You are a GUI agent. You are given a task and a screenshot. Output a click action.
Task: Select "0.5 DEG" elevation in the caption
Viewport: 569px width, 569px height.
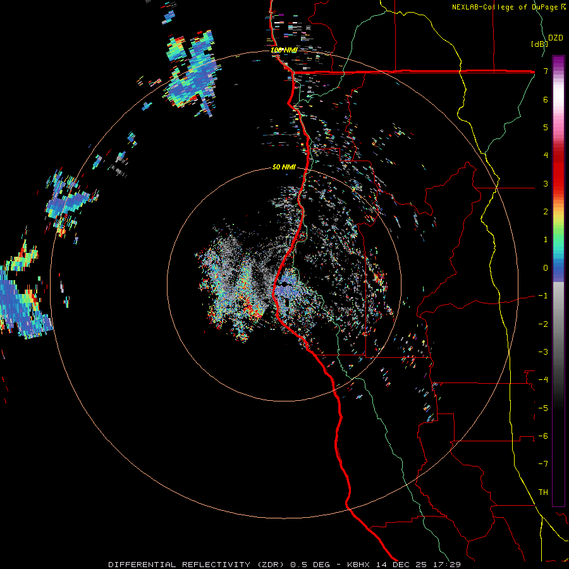coord(310,565)
